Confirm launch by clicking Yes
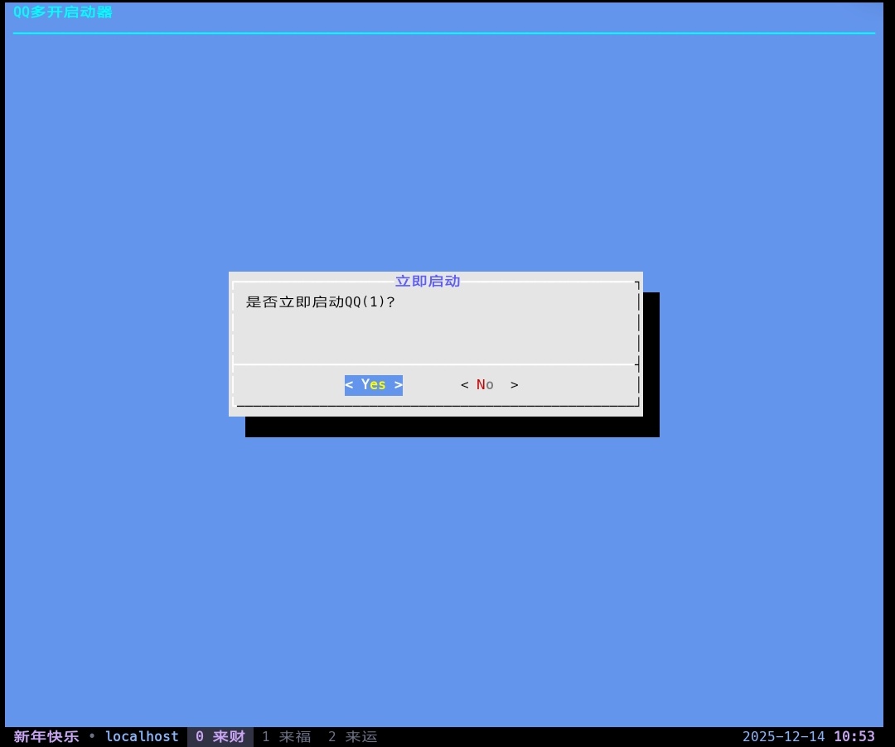Viewport: 895px width, 747px height. [x=374, y=385]
